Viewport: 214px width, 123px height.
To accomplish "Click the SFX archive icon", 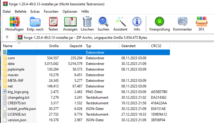I will [x=202, y=21].
